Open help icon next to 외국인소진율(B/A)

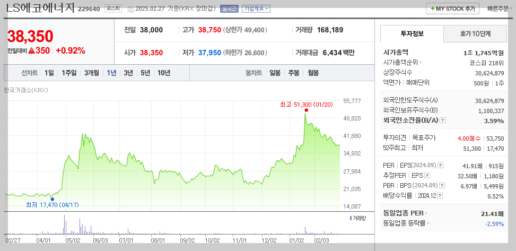coord(443,120)
